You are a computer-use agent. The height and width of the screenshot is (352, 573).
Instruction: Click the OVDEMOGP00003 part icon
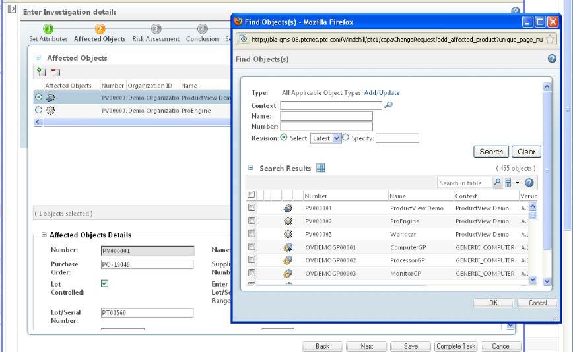coord(288,273)
